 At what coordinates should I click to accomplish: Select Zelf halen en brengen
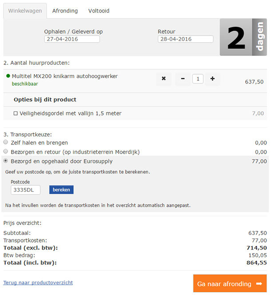click(6, 142)
